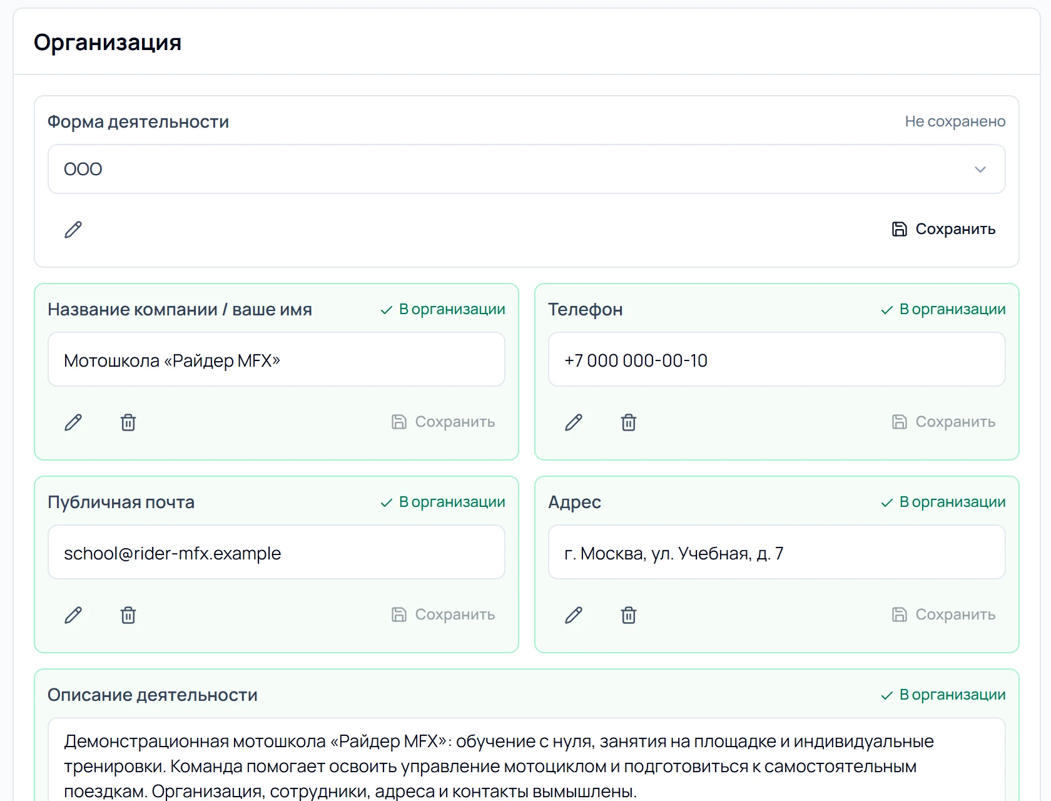Click Сохранить in the Телефон card

(x=943, y=422)
